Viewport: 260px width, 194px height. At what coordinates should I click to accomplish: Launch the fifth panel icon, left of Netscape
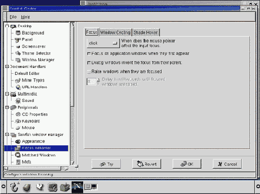(65, 187)
